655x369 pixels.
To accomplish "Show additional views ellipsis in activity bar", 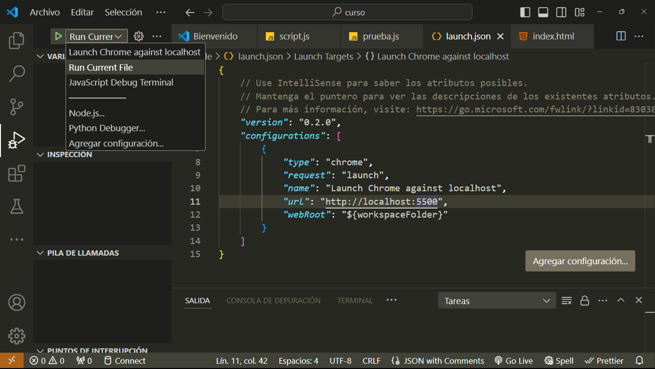I will point(17,239).
